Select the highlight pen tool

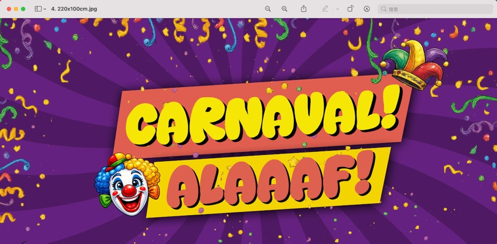click(x=325, y=9)
